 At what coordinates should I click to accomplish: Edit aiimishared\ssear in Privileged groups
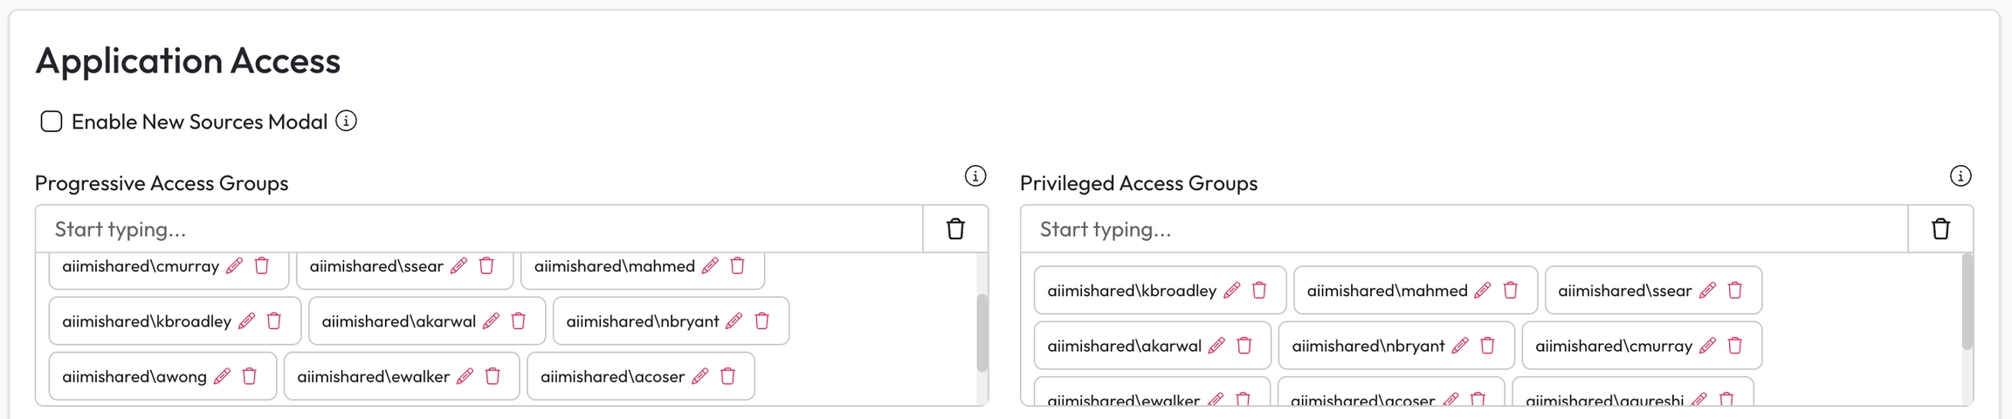(1708, 291)
